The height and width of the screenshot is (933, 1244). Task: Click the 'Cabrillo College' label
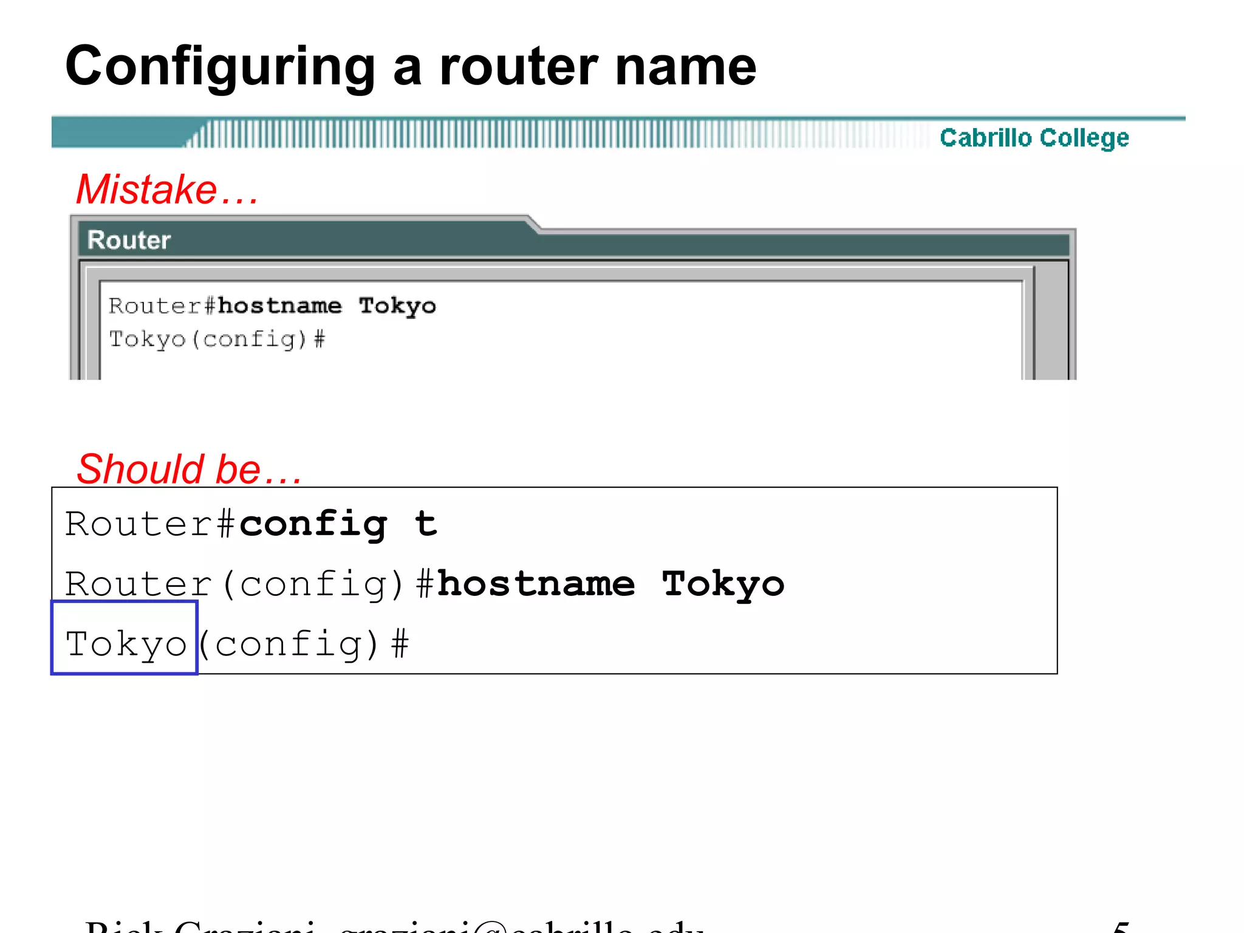(1034, 138)
